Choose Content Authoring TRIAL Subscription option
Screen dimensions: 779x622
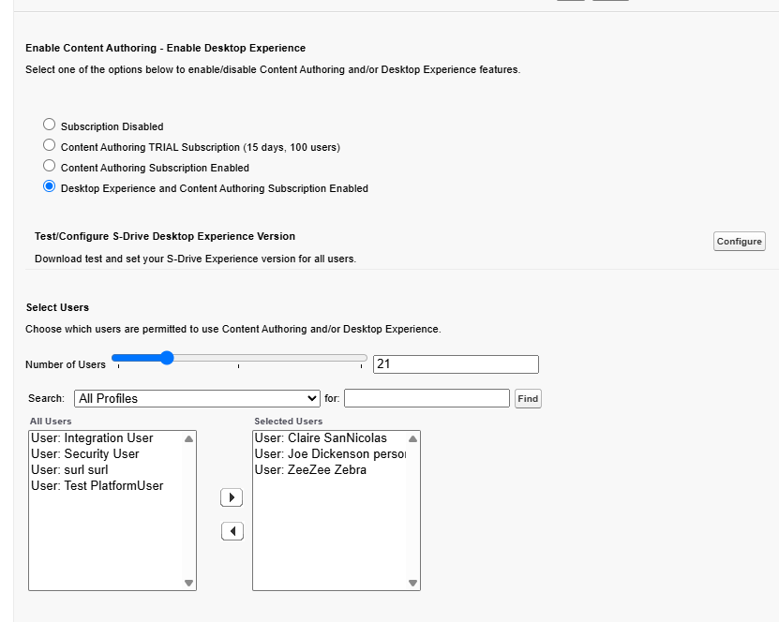pos(50,145)
